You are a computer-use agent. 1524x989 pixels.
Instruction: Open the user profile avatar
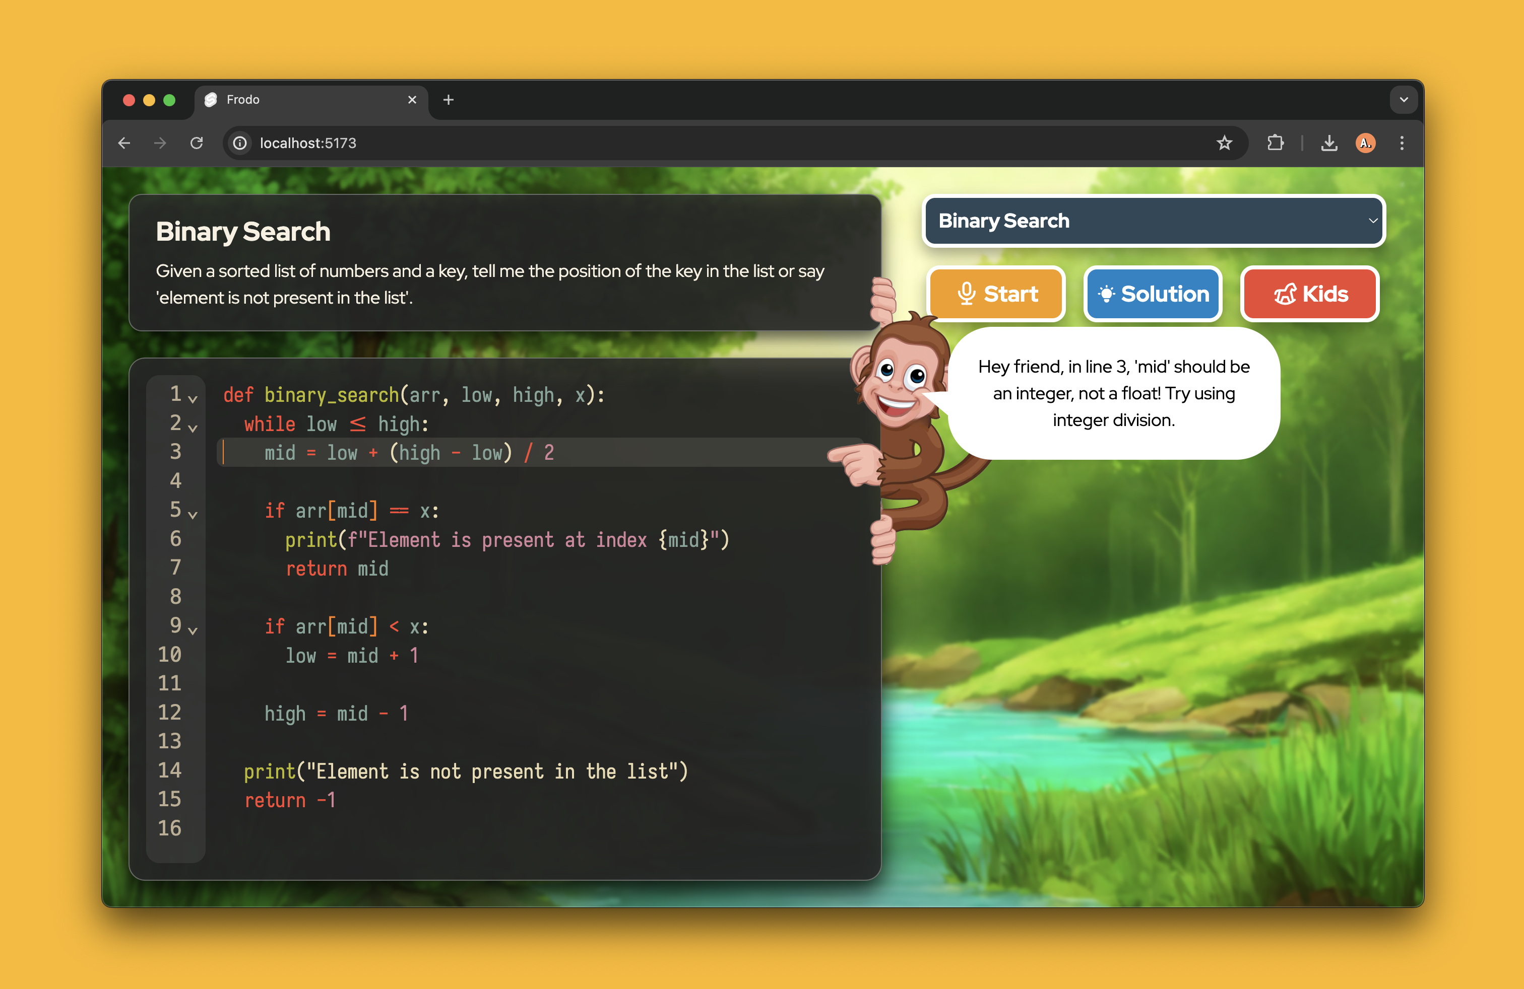(x=1365, y=144)
